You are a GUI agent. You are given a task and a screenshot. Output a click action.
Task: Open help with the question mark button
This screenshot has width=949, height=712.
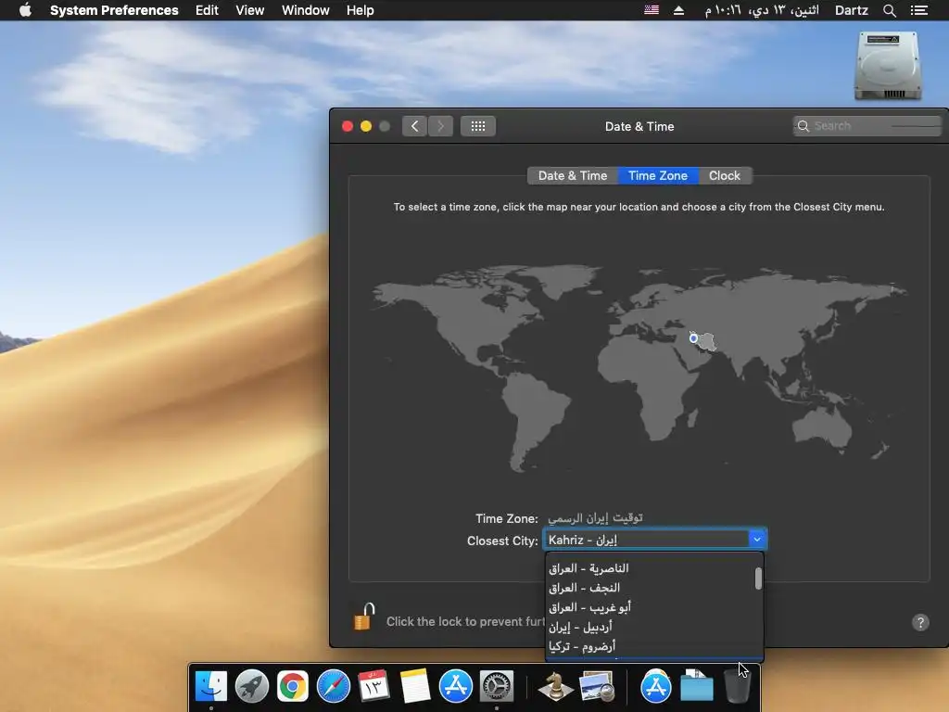point(920,622)
